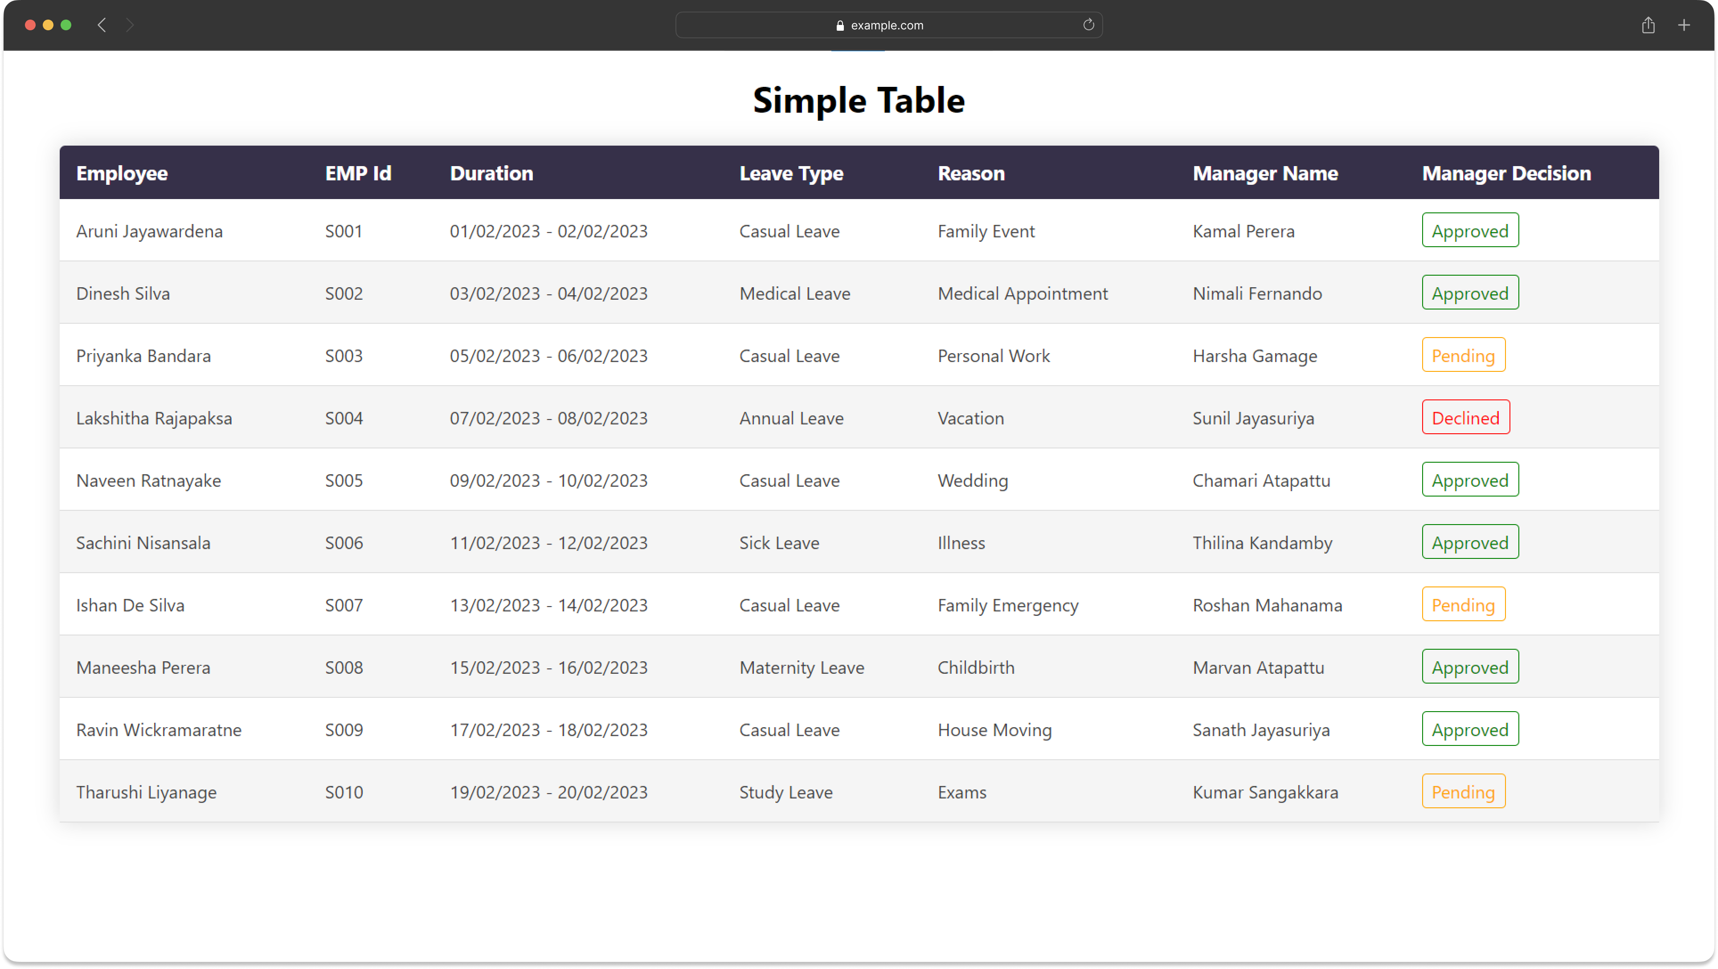Click Approved badge for Aruni Jayawardena

(1469, 231)
